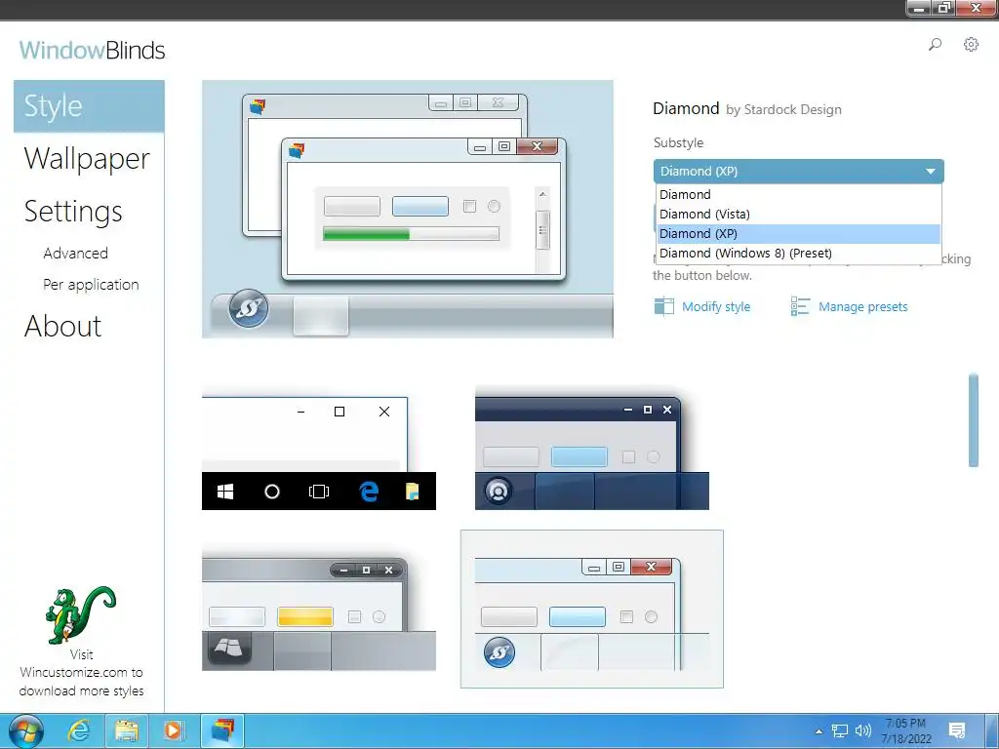999x749 pixels.
Task: Click the Manage presets list icon
Action: click(x=800, y=306)
